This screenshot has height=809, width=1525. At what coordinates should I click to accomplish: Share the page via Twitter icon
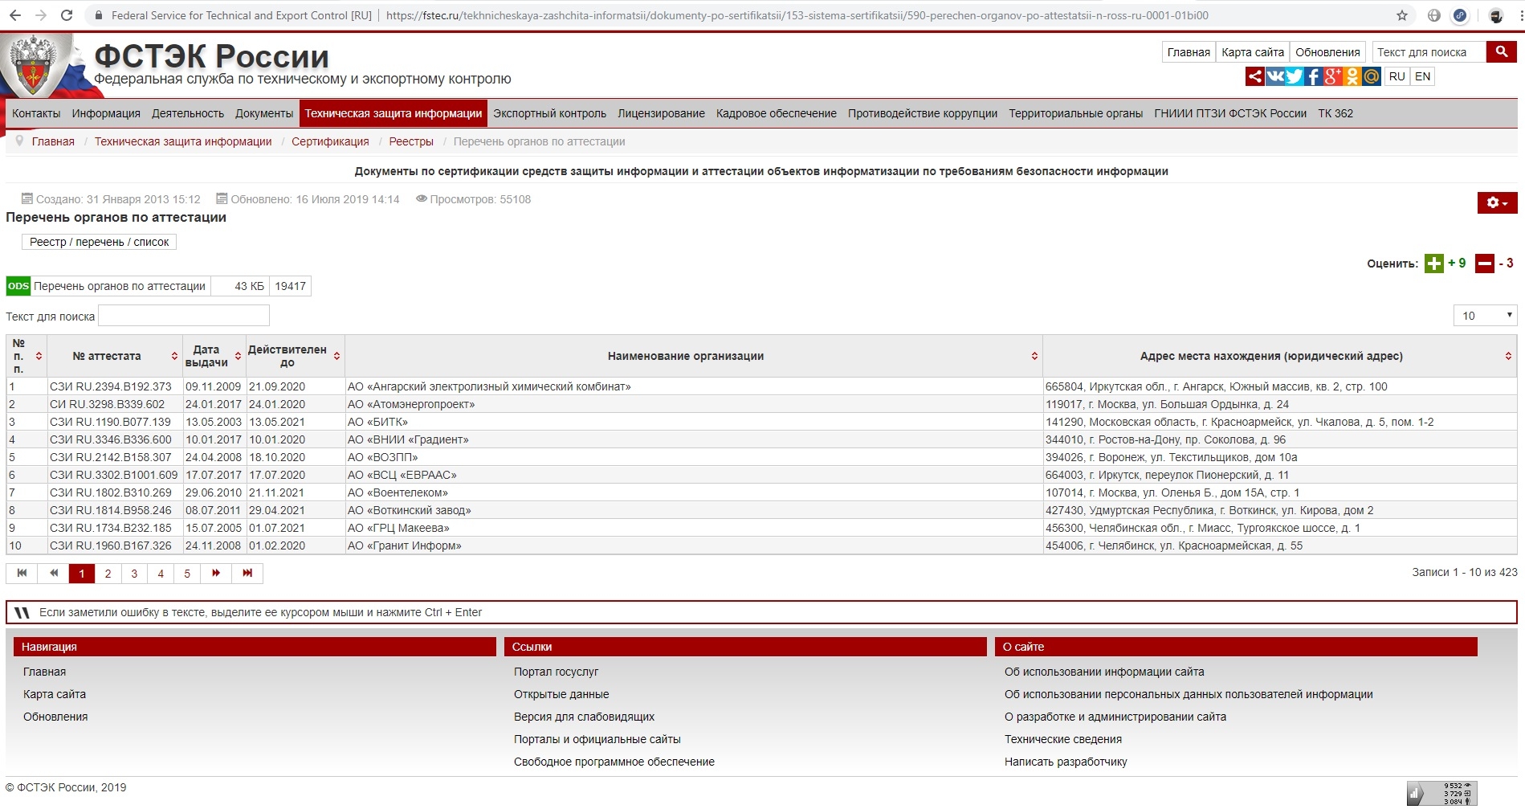pos(1294,76)
